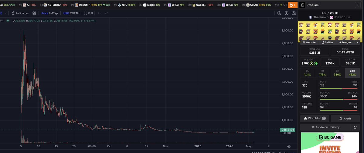Image resolution: width=364 pixels, height=153 pixels.
Task: Click the MKT CAP $265K box
Action: [x=350, y=62]
